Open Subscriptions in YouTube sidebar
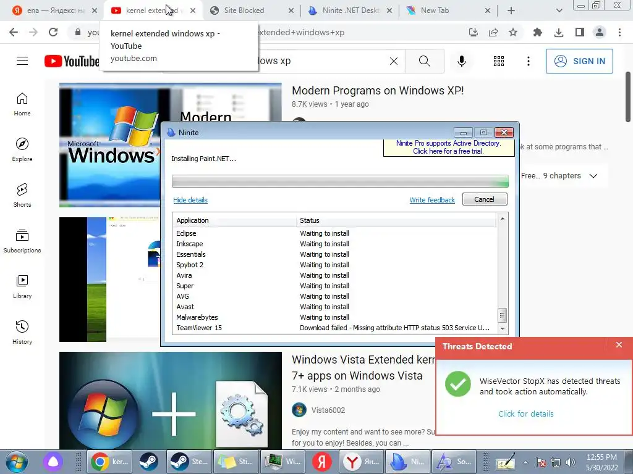 coord(22,241)
